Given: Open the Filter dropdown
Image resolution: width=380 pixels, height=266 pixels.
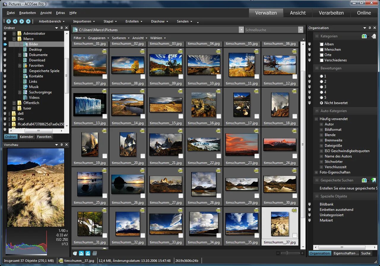Looking at the screenshot, I should coord(79,38).
